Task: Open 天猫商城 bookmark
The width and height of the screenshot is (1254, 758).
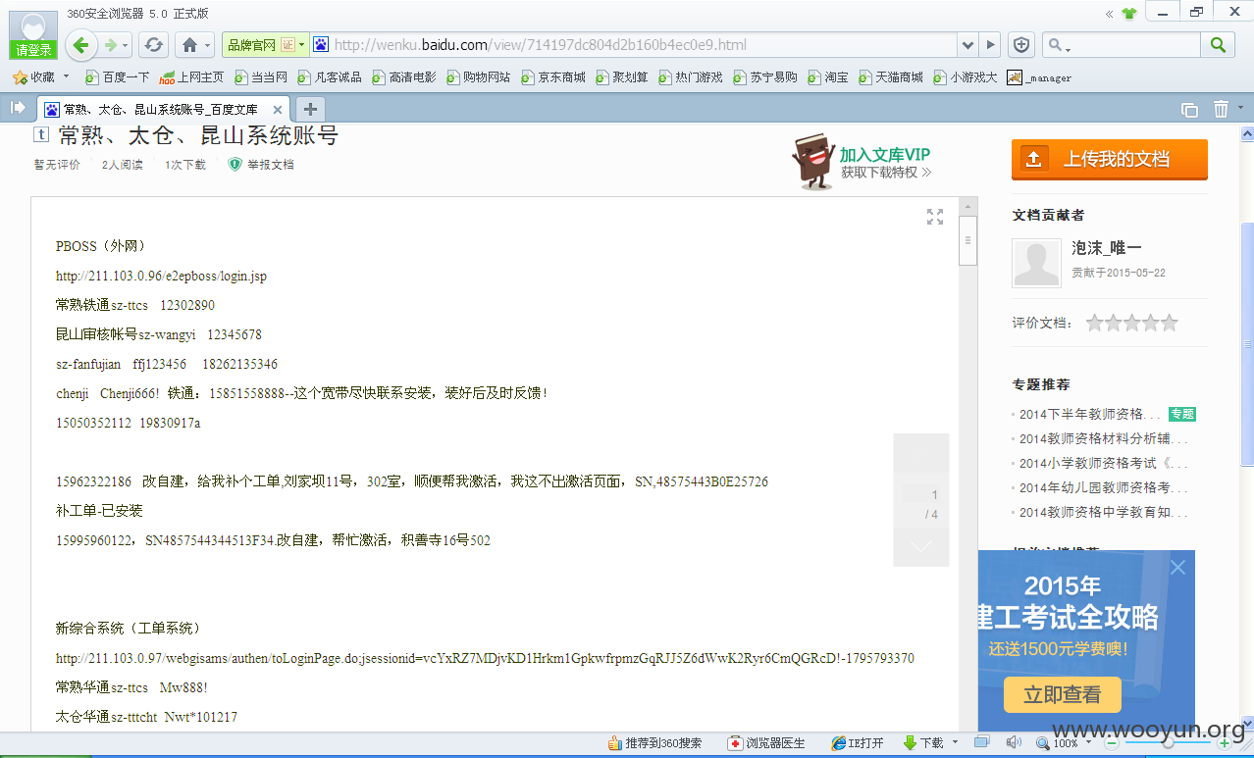Action: coord(891,77)
